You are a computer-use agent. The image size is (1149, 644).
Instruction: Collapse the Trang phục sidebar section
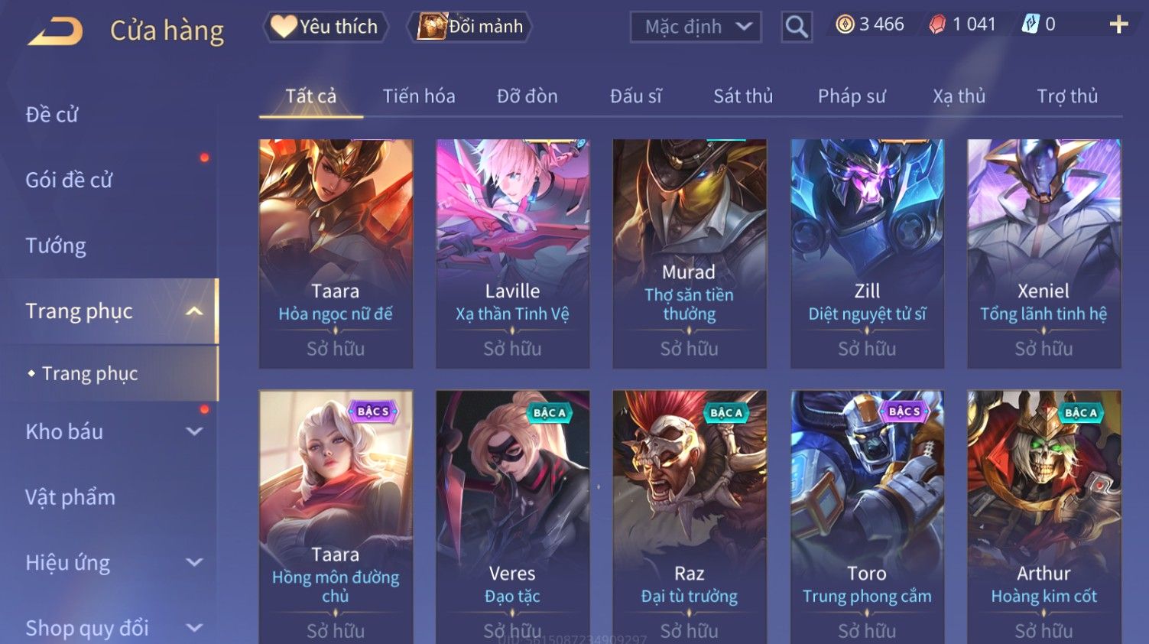pos(194,311)
